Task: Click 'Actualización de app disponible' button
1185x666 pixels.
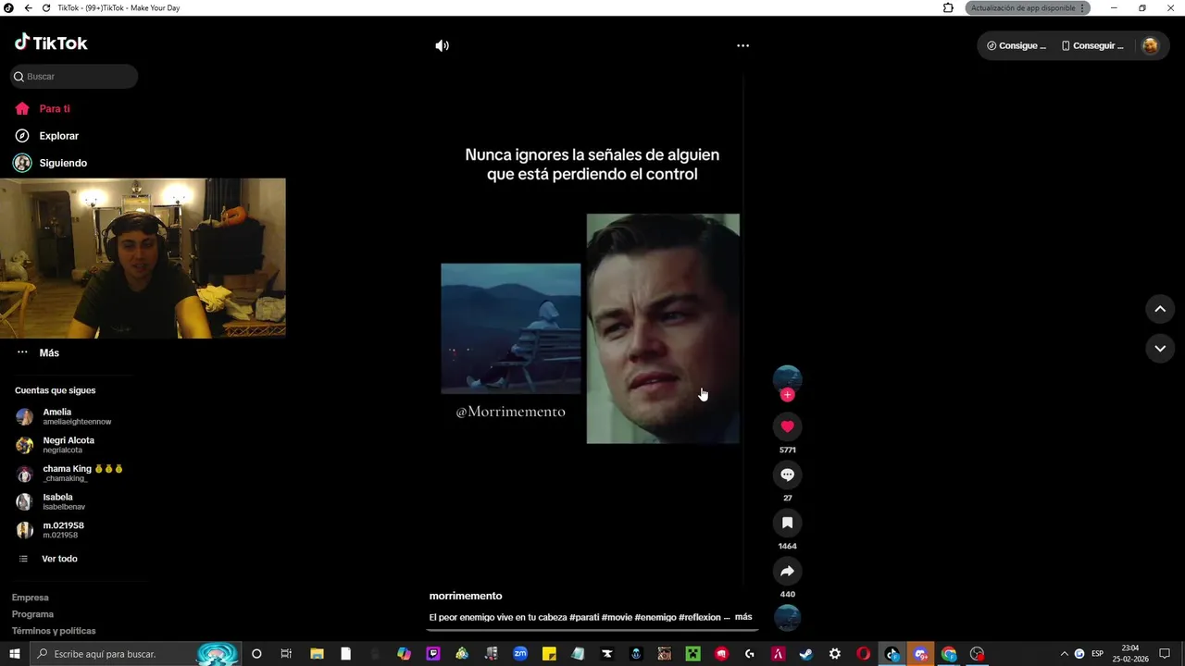Action: tap(1028, 7)
